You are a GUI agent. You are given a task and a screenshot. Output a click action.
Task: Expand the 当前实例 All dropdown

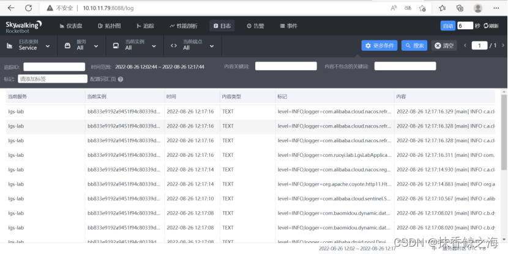pyautogui.click(x=135, y=46)
